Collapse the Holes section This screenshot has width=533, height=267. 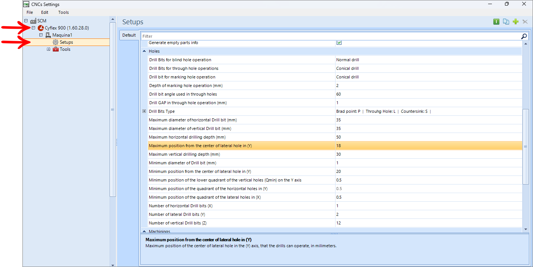pyautogui.click(x=144, y=51)
